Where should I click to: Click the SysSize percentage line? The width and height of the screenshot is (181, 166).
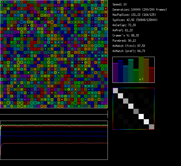(135, 20)
